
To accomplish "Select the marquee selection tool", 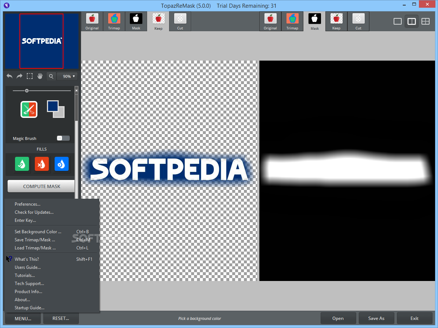I will [30, 76].
